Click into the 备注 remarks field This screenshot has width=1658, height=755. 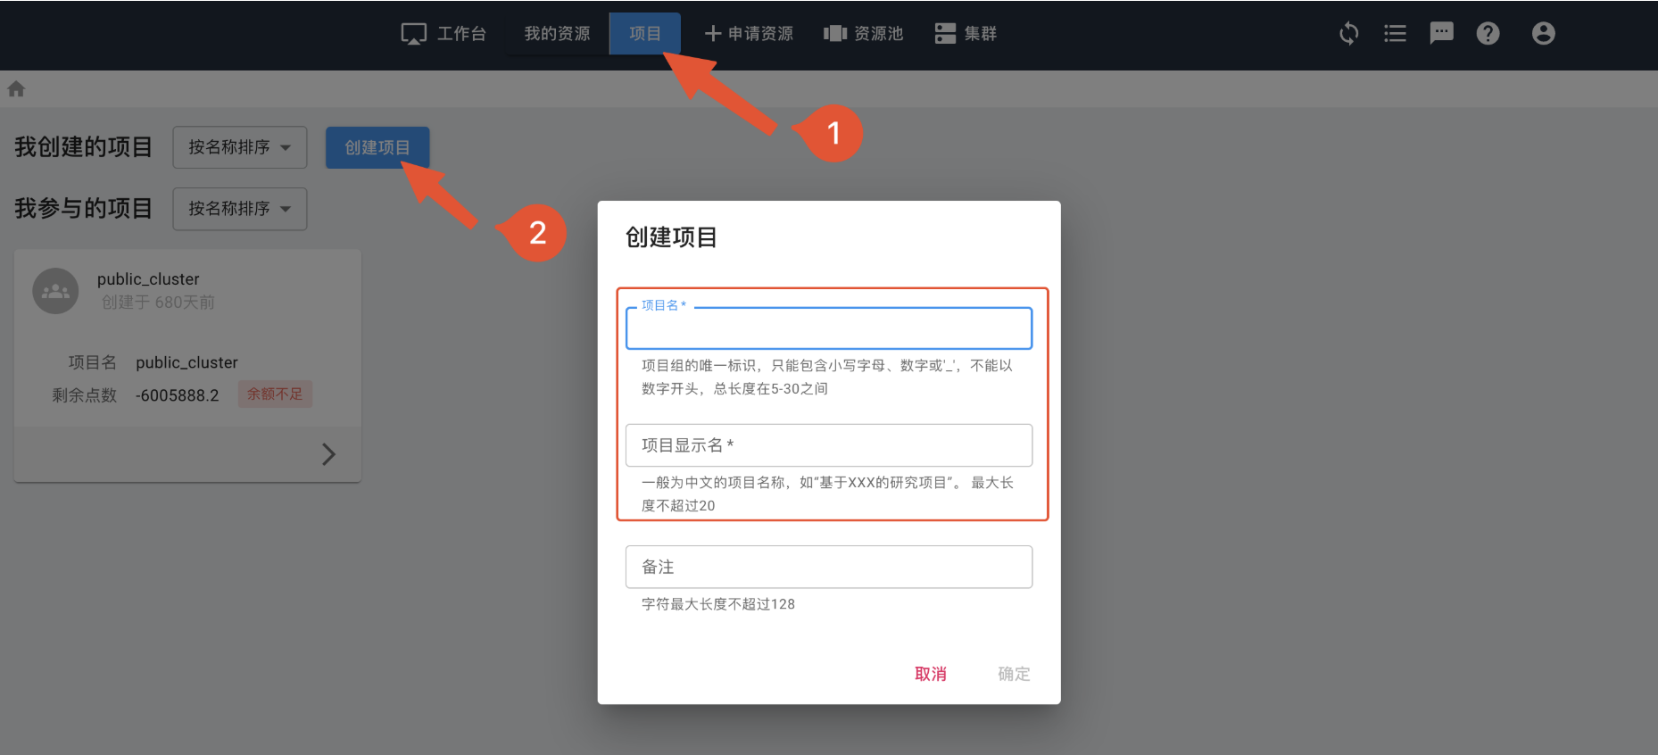pyautogui.click(x=828, y=567)
